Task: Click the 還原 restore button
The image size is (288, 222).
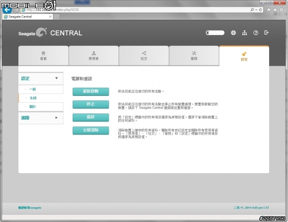Action: click(91, 118)
